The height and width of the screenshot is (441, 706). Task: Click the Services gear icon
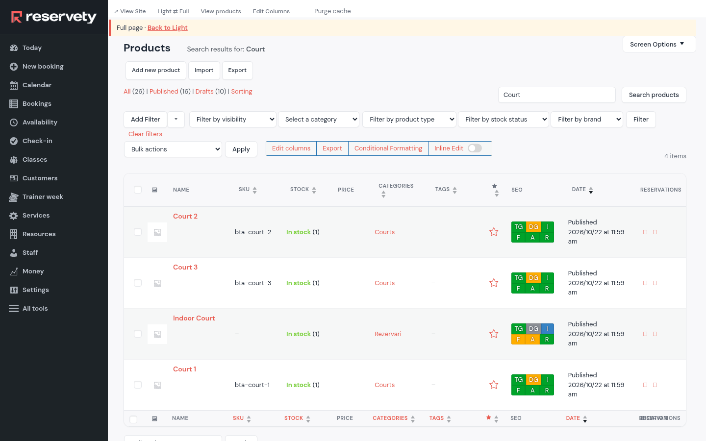14,216
